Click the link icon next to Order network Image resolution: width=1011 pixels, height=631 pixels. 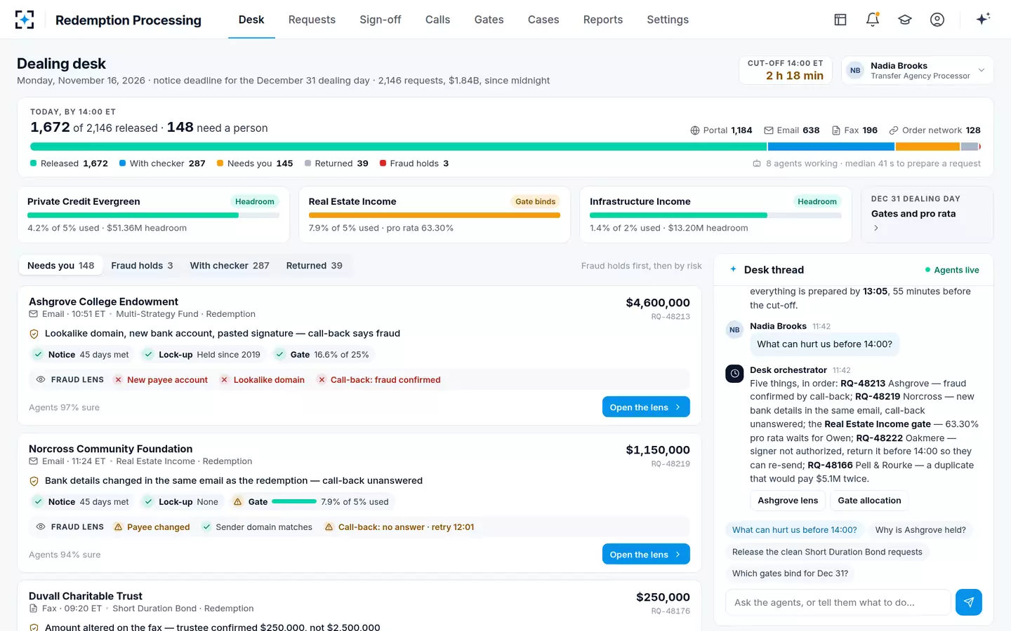(x=894, y=130)
